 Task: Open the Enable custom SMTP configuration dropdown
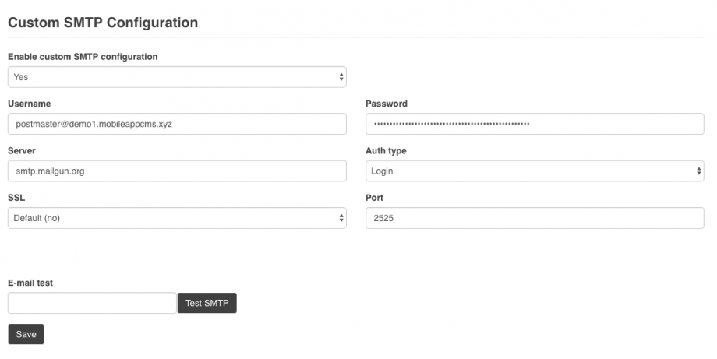click(x=176, y=77)
